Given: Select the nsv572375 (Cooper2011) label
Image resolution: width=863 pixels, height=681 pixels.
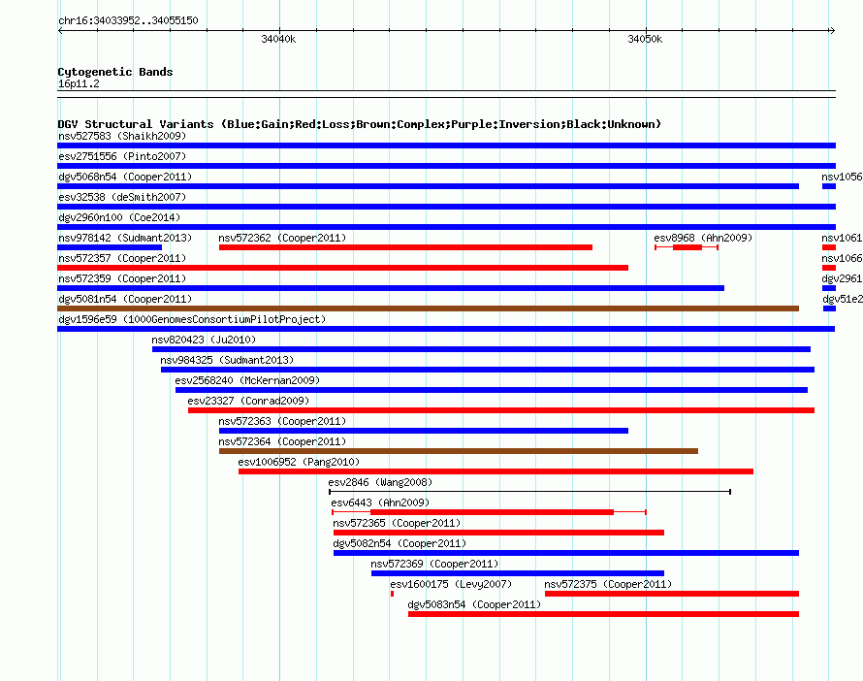Looking at the screenshot, I should tap(608, 584).
